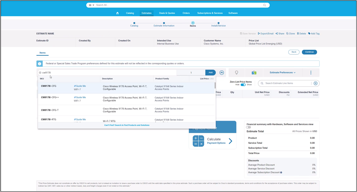Viewport: 357px width, 192px height.
Task: Click the blue Add button
Action: pos(210,72)
